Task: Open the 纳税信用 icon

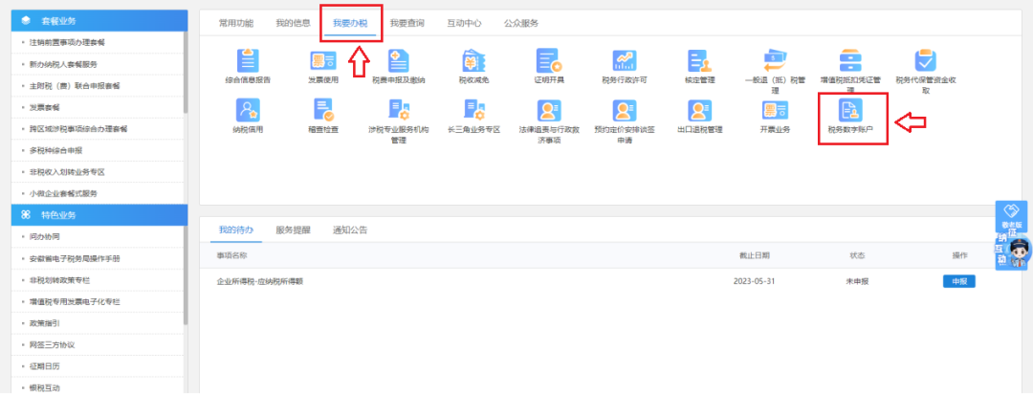Action: pos(248,110)
